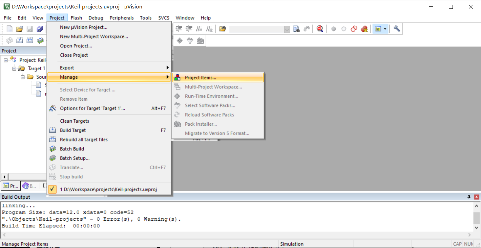Choose New Multi-Project Workspace entry
481x248 pixels.
click(109, 36)
